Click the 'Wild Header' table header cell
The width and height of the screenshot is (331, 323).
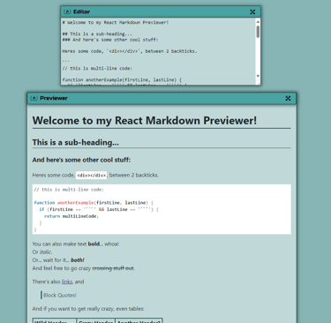pos(55,320)
